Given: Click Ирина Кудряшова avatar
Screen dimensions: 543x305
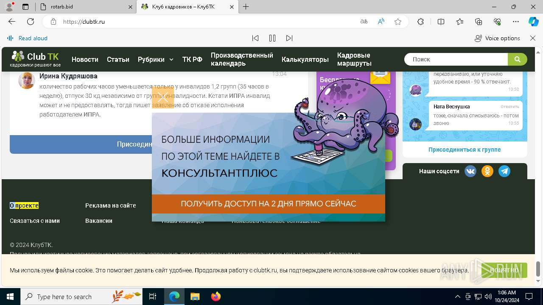Looking at the screenshot, I should click(27, 80).
